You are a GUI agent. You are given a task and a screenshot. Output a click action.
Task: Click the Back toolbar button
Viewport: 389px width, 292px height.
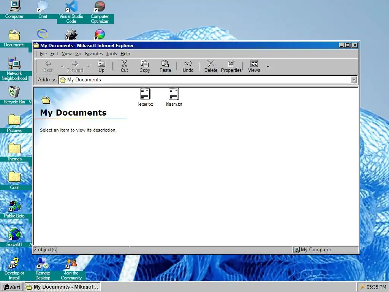(48, 67)
